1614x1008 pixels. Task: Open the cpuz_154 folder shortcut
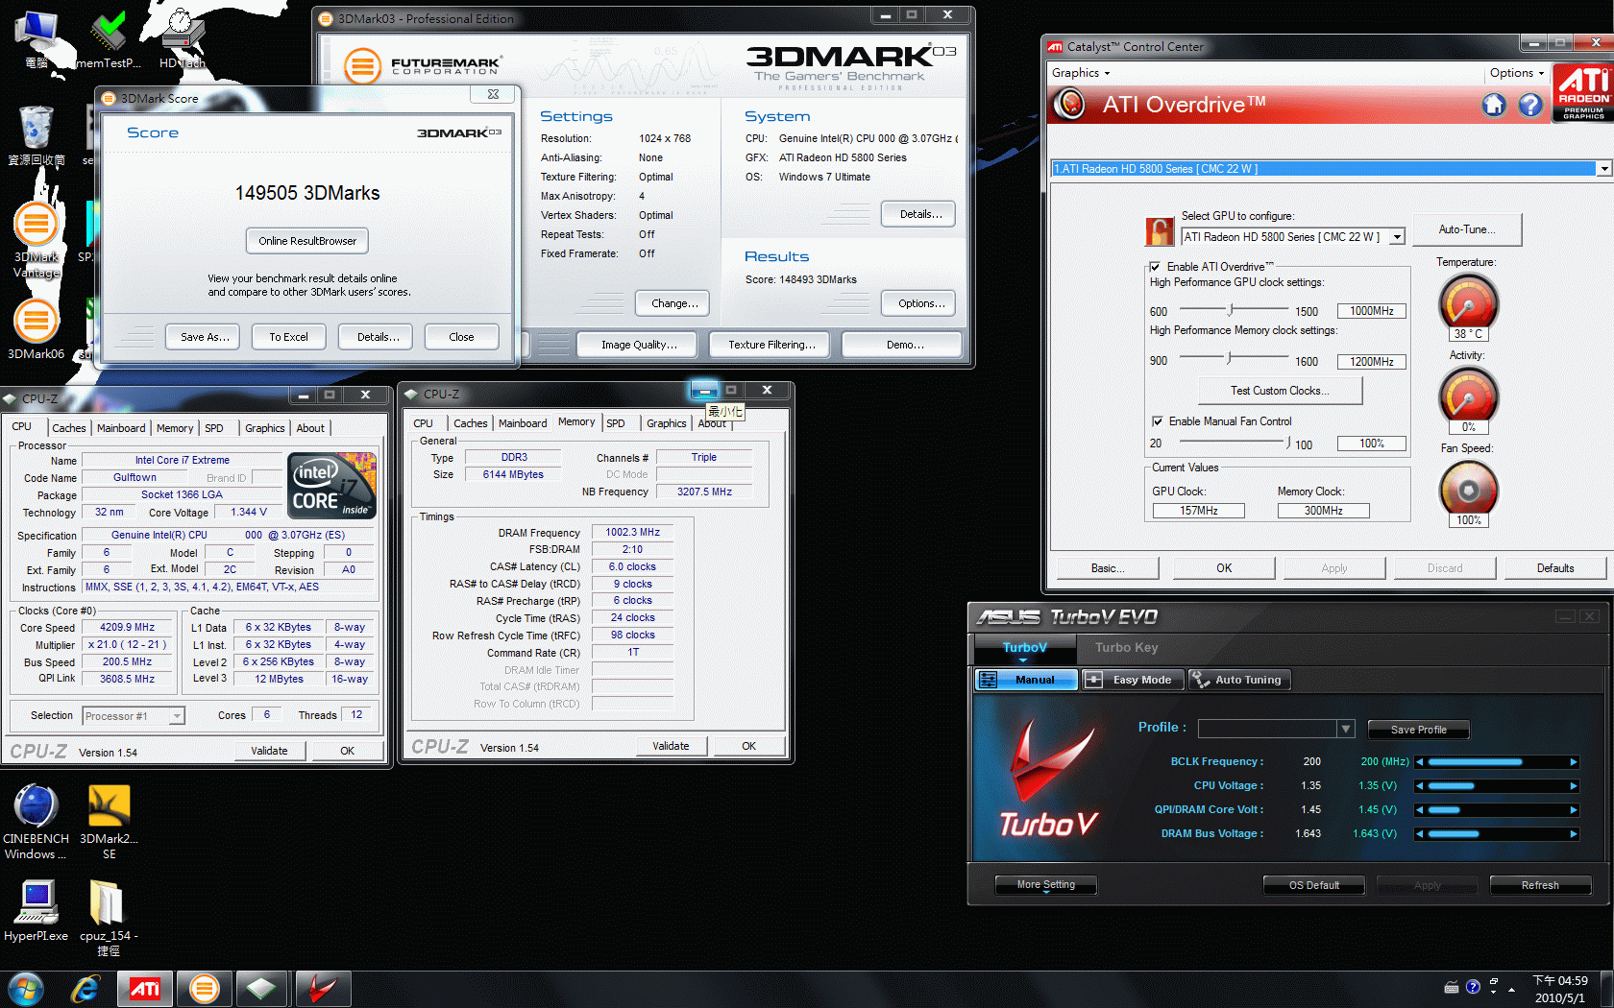tap(109, 918)
